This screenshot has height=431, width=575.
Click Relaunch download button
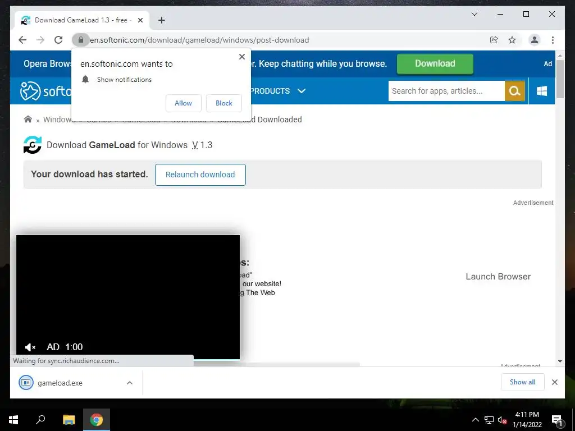pos(200,175)
